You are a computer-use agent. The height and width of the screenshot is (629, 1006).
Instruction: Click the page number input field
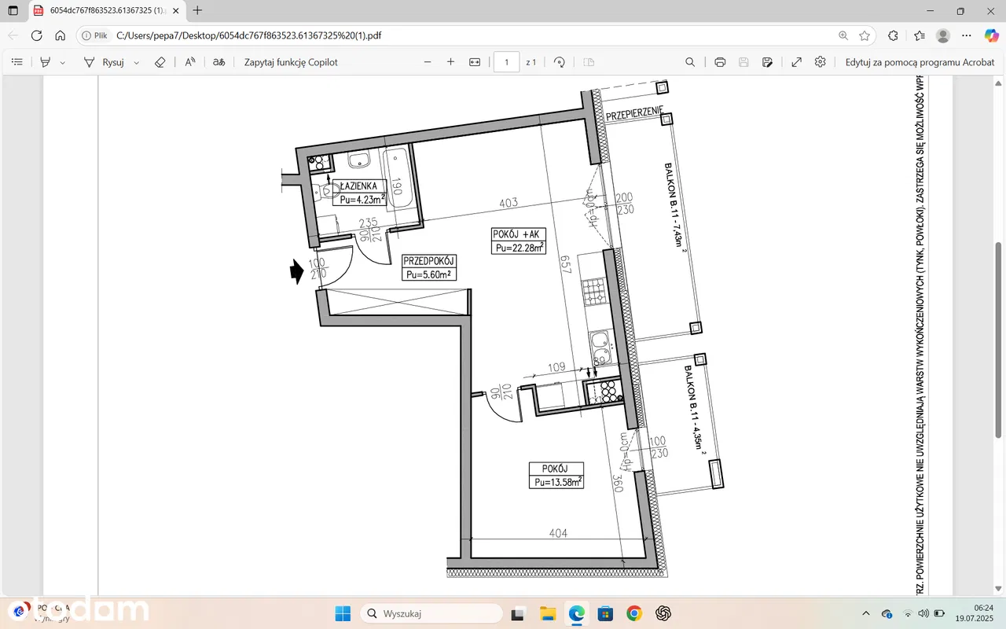coord(506,62)
